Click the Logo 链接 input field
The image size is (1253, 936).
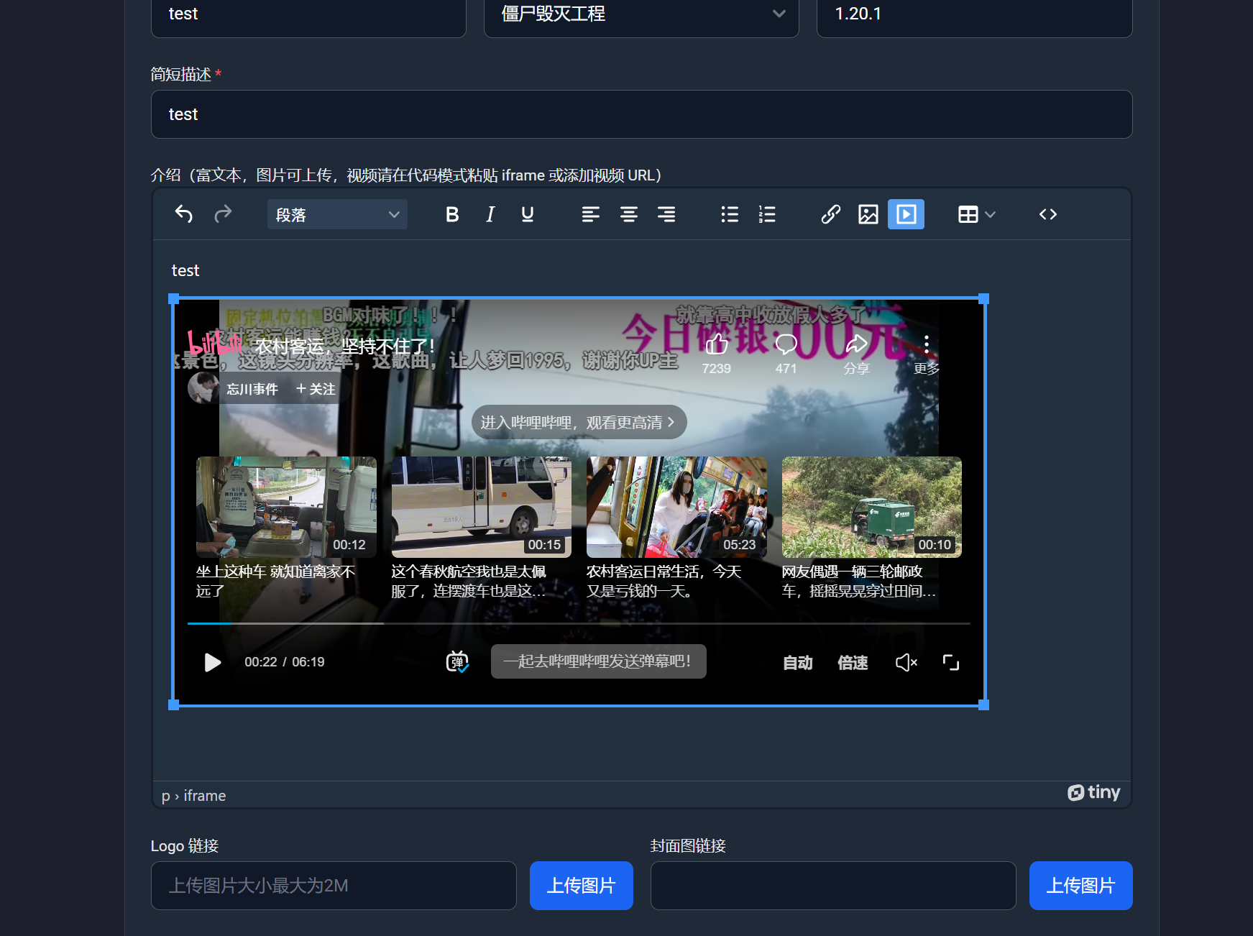tap(334, 886)
